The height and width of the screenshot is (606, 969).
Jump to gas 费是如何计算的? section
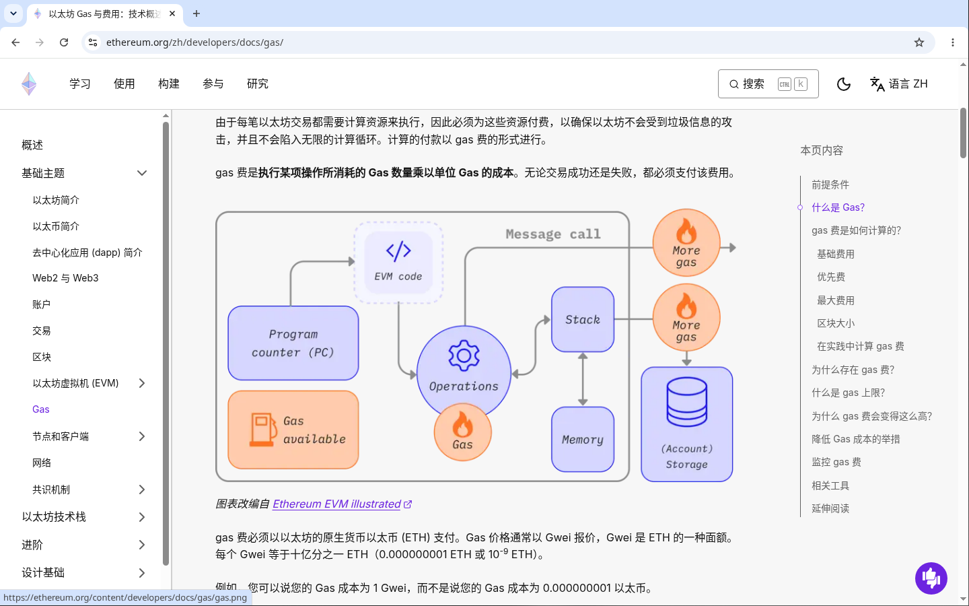point(856,230)
